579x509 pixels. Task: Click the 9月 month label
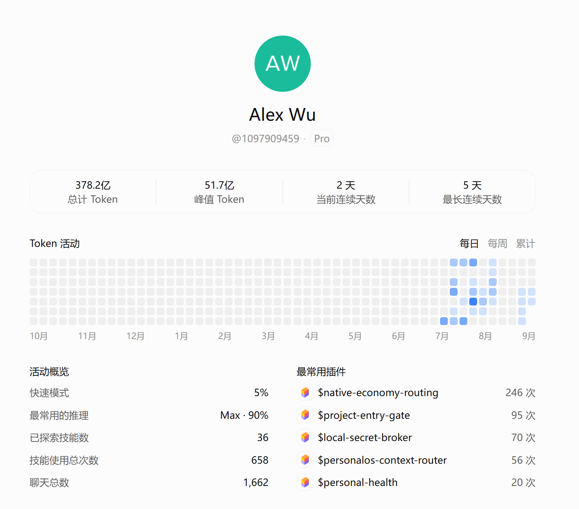[529, 336]
